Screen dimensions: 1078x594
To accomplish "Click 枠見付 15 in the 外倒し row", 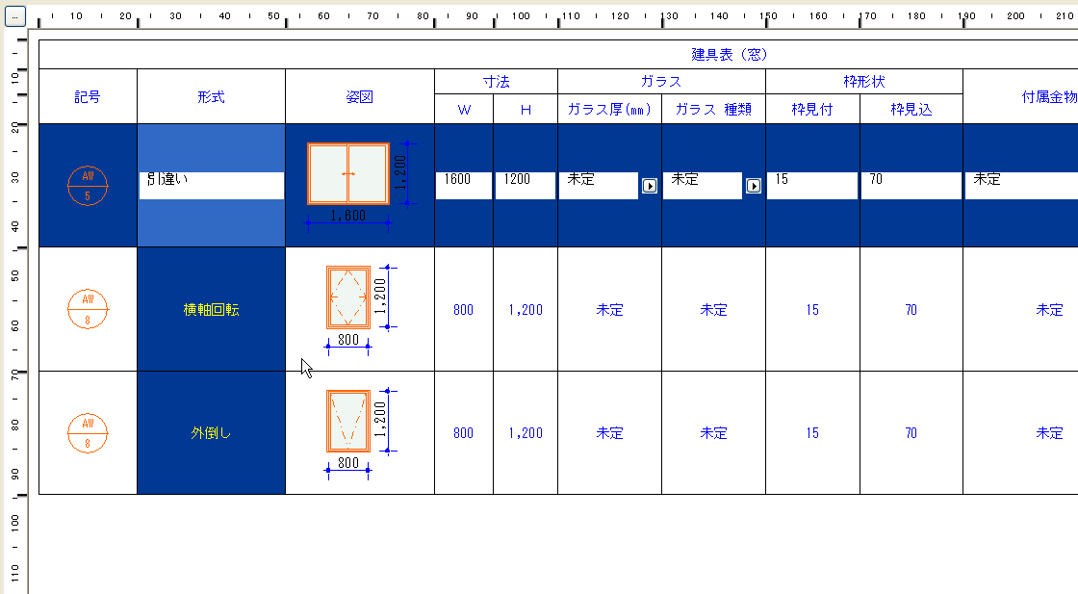I will click(x=812, y=433).
